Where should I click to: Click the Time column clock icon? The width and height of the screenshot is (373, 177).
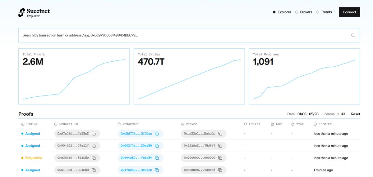[x=293, y=124]
